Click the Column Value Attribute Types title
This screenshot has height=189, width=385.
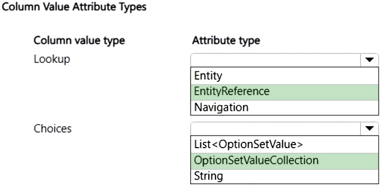tap(74, 7)
